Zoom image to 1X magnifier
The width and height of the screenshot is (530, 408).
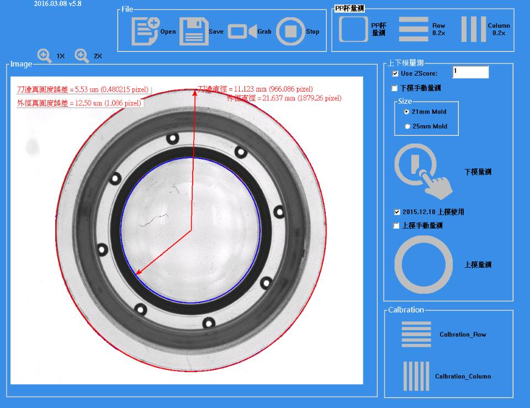pyautogui.click(x=44, y=56)
